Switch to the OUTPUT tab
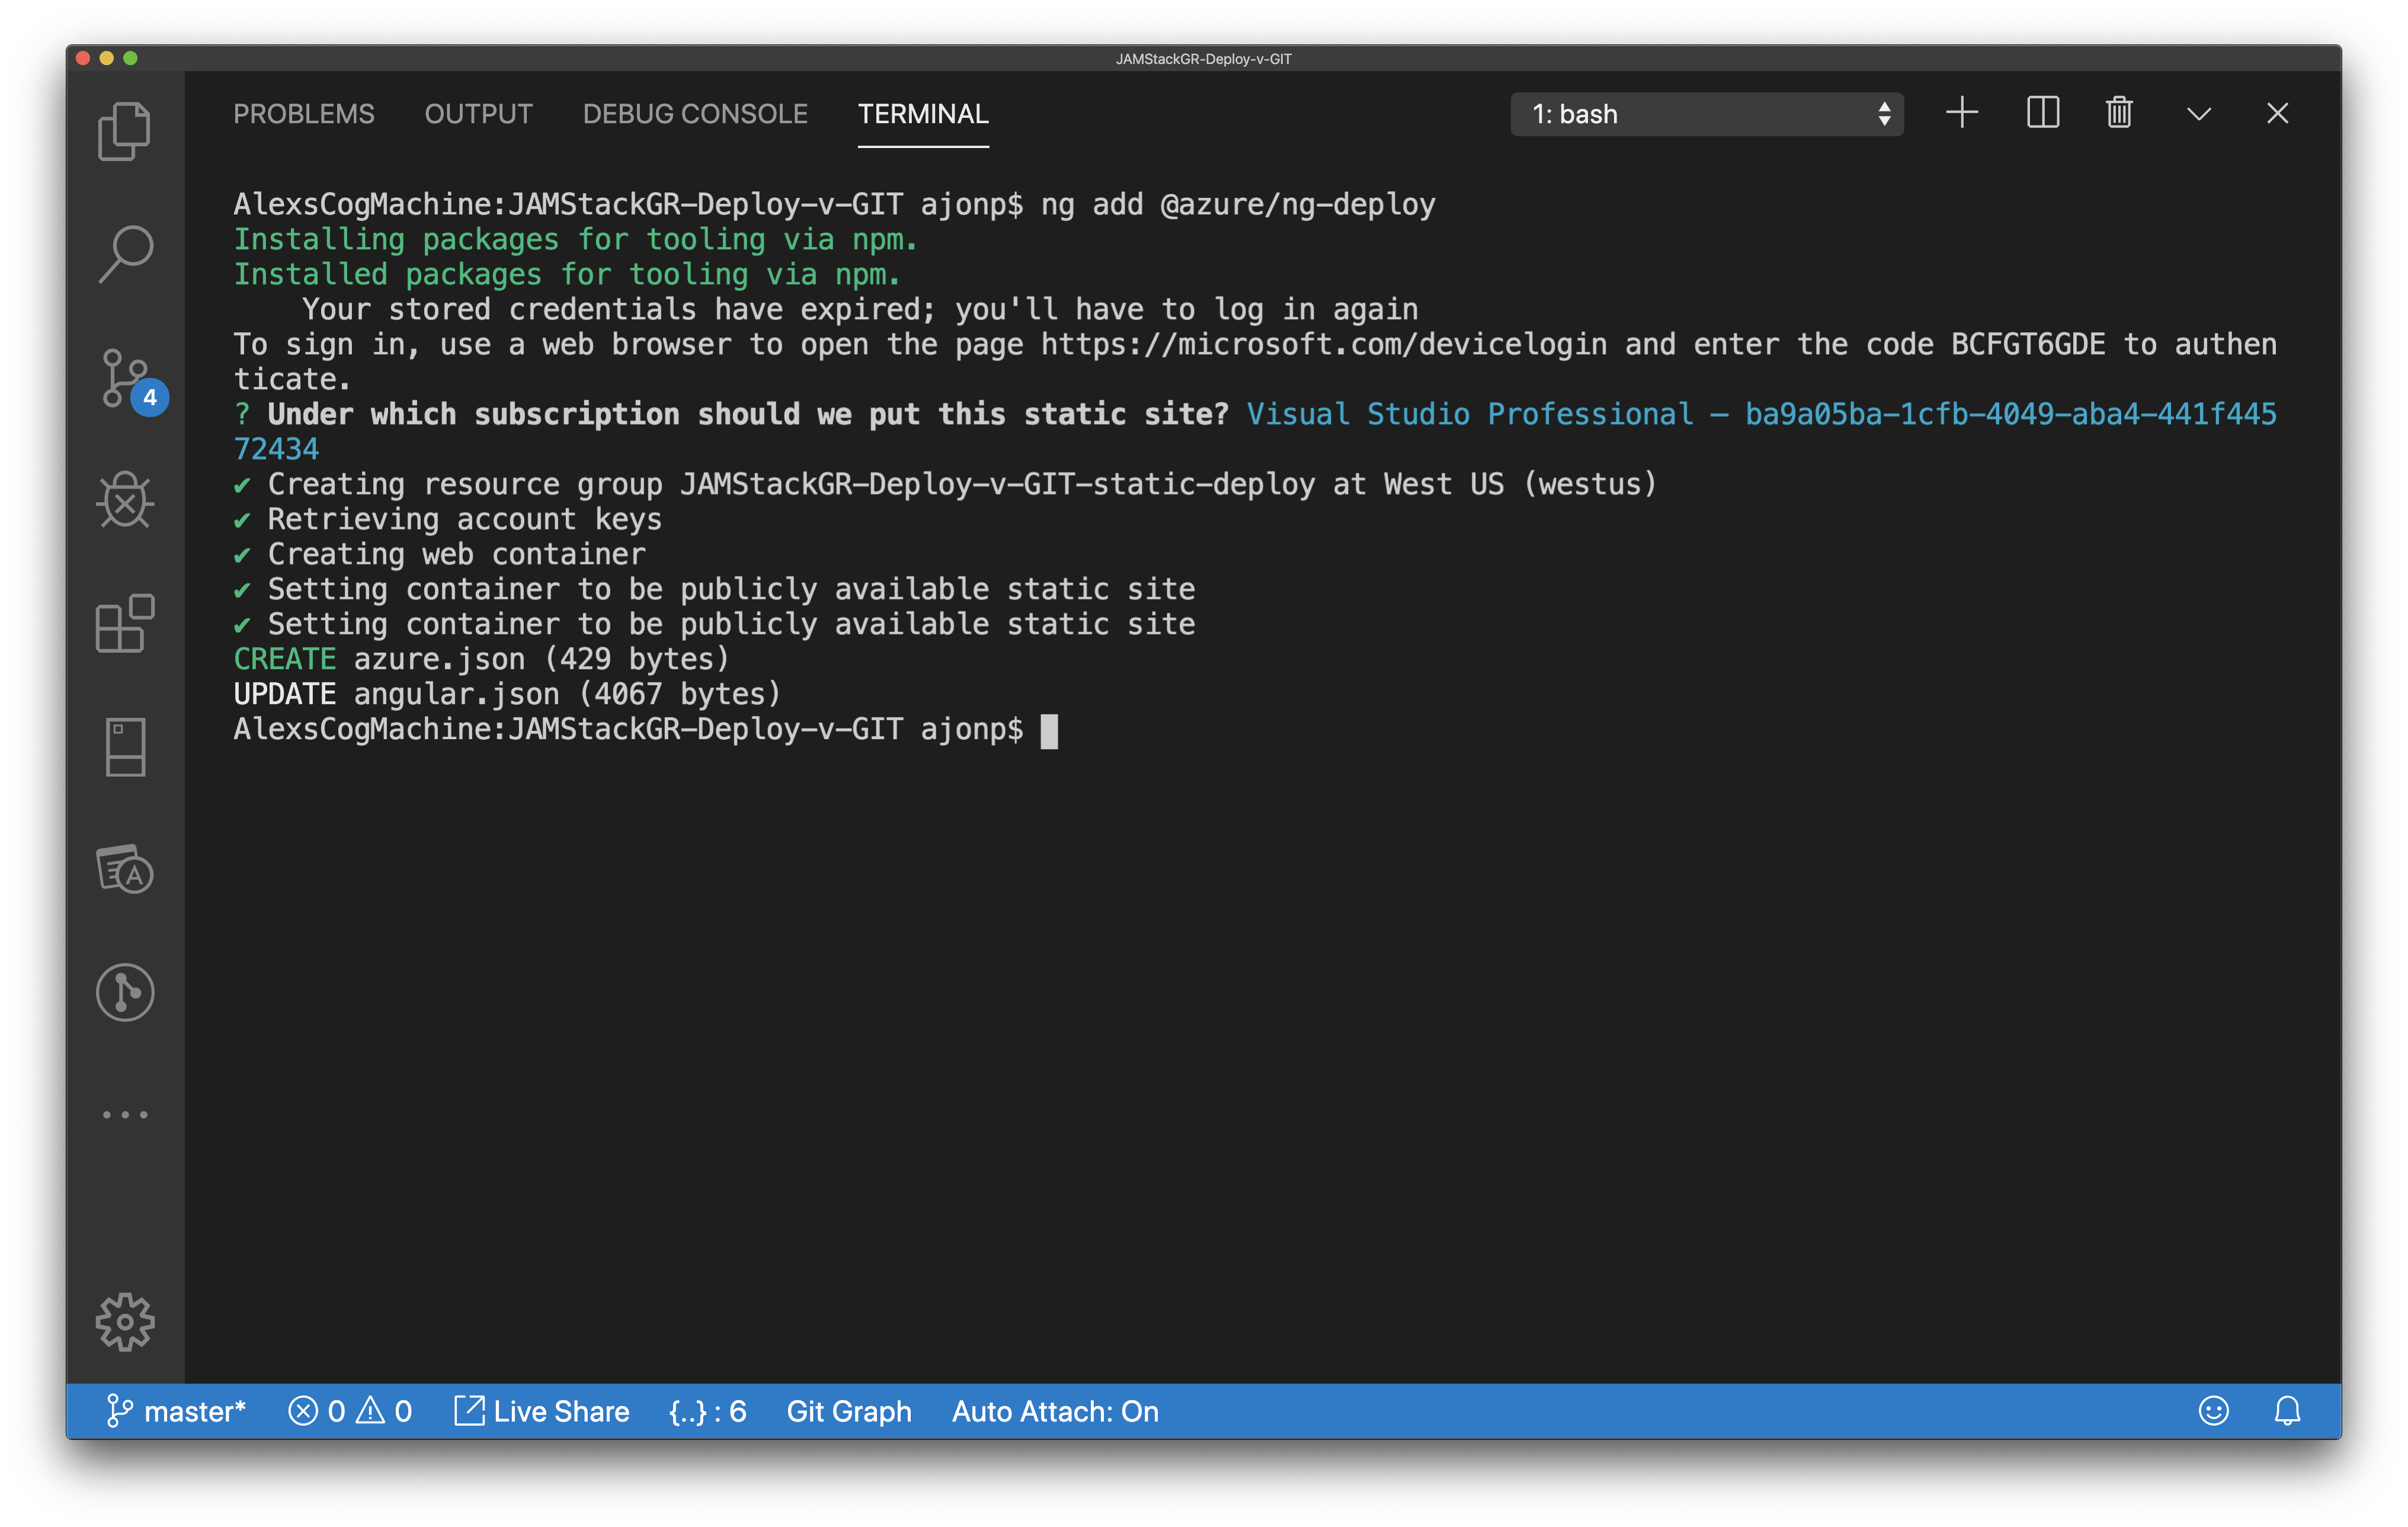The width and height of the screenshot is (2408, 1527). click(478, 114)
